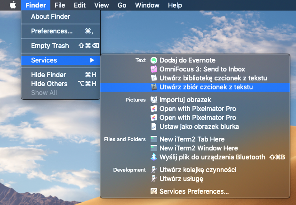Choose Hide Finder

(61, 75)
